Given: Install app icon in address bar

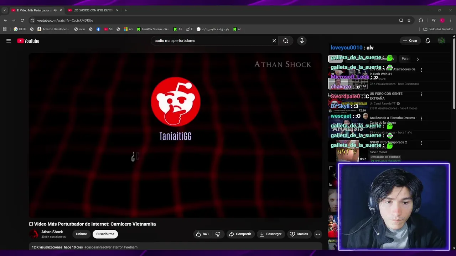Looking at the screenshot, I should tap(401, 20).
